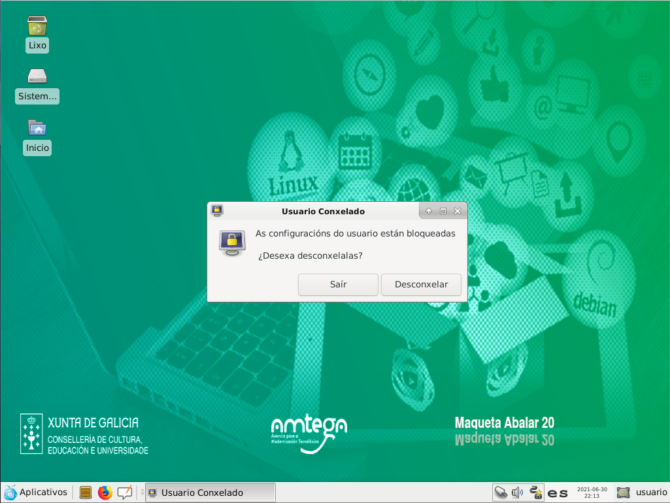
Task: Open the volume speaker icon in the tray
Action: click(x=518, y=493)
